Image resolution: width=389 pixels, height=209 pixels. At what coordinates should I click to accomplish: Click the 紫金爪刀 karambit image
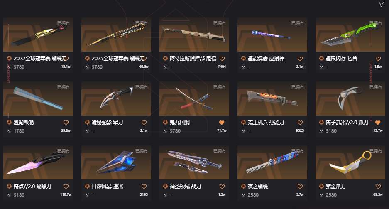(350, 162)
